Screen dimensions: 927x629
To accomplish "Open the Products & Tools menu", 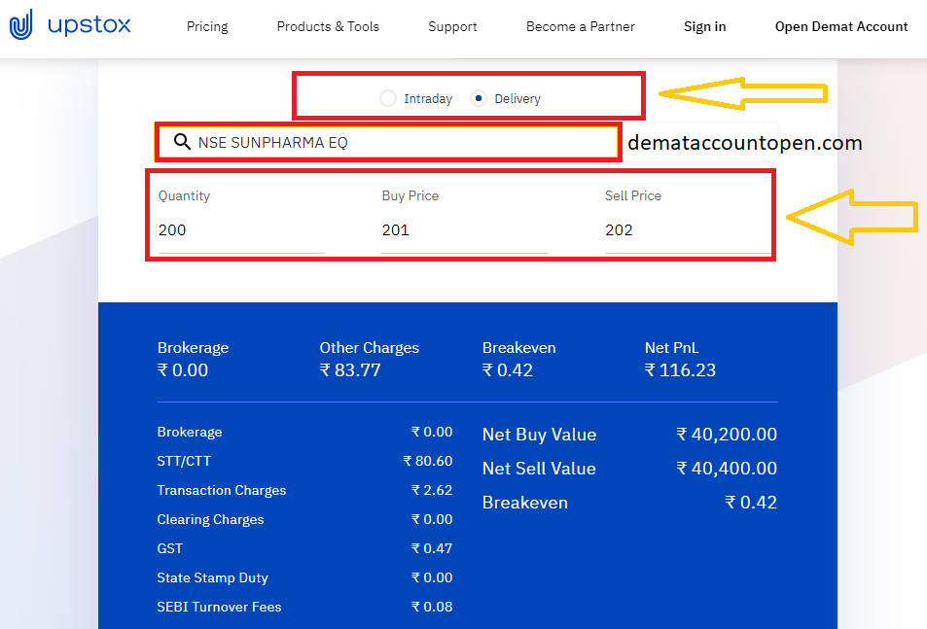I will point(328,26).
